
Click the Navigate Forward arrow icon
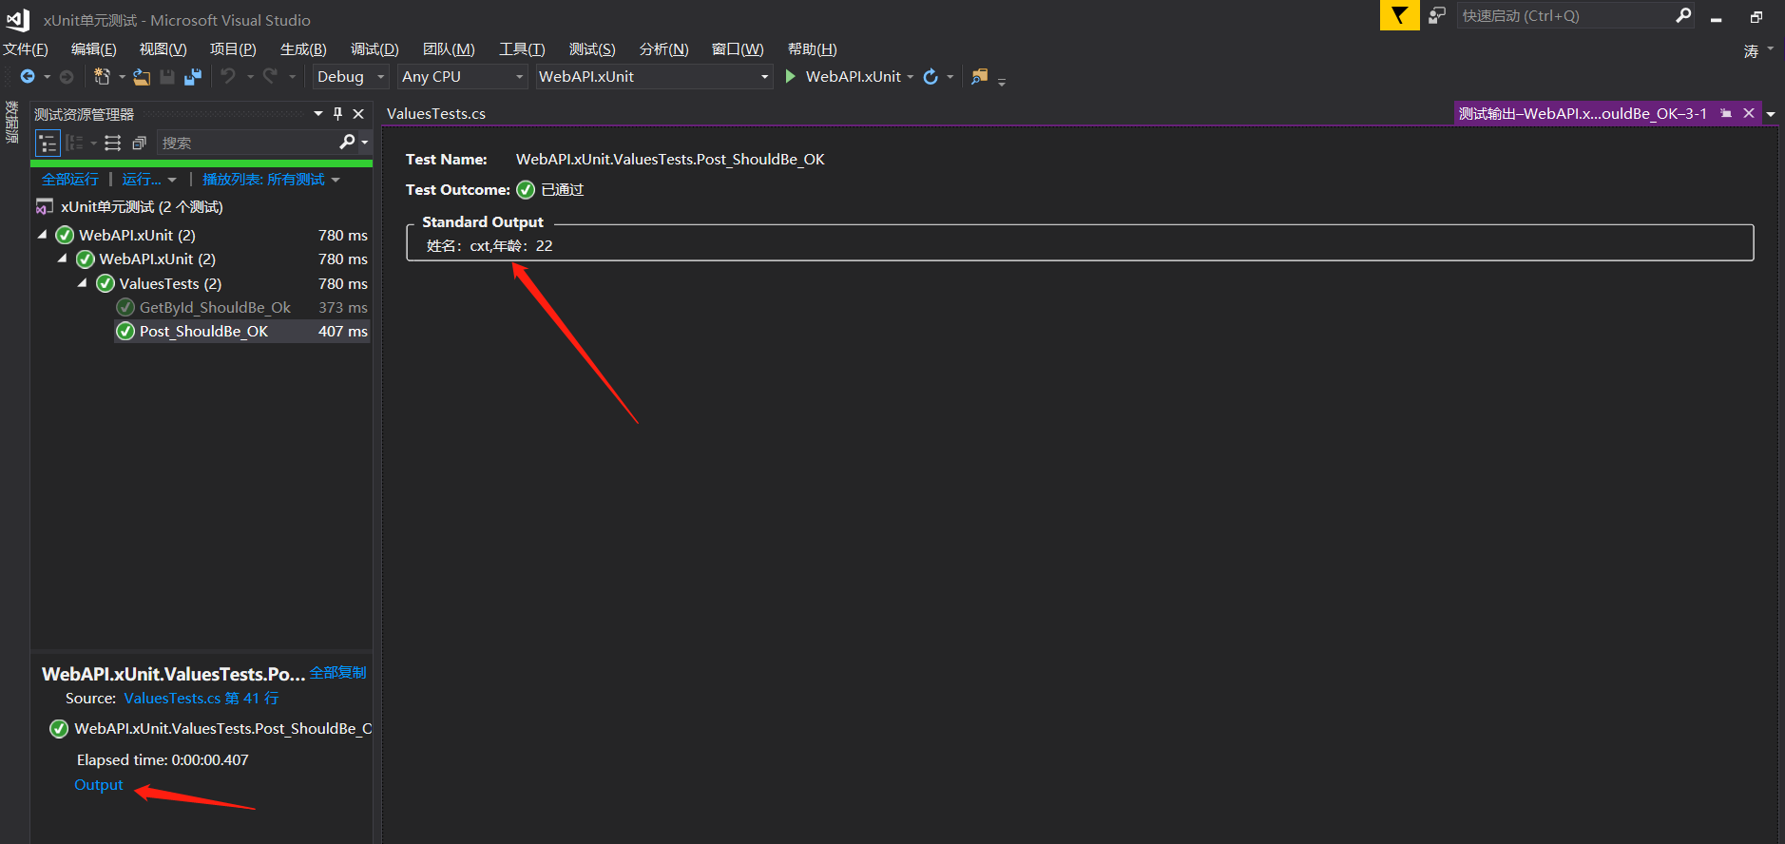point(67,77)
